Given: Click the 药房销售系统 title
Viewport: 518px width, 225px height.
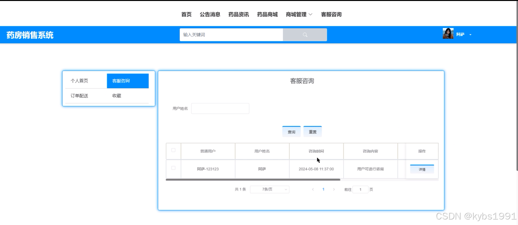Looking at the screenshot, I should [x=30, y=35].
